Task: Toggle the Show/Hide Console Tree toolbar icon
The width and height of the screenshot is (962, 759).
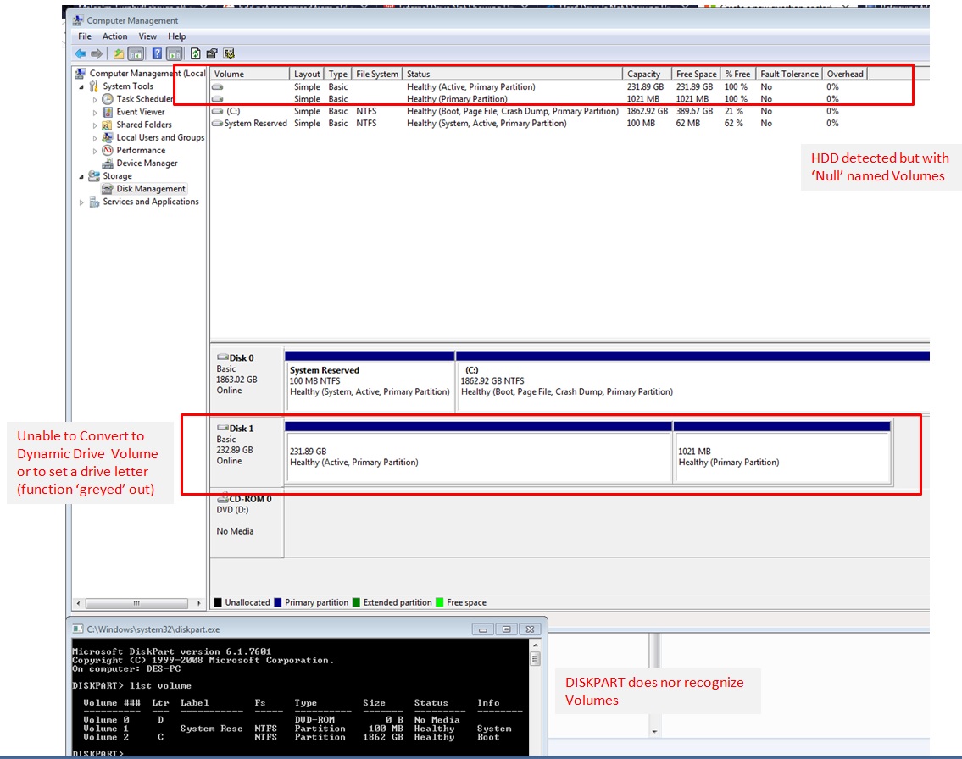Action: pyautogui.click(x=136, y=54)
